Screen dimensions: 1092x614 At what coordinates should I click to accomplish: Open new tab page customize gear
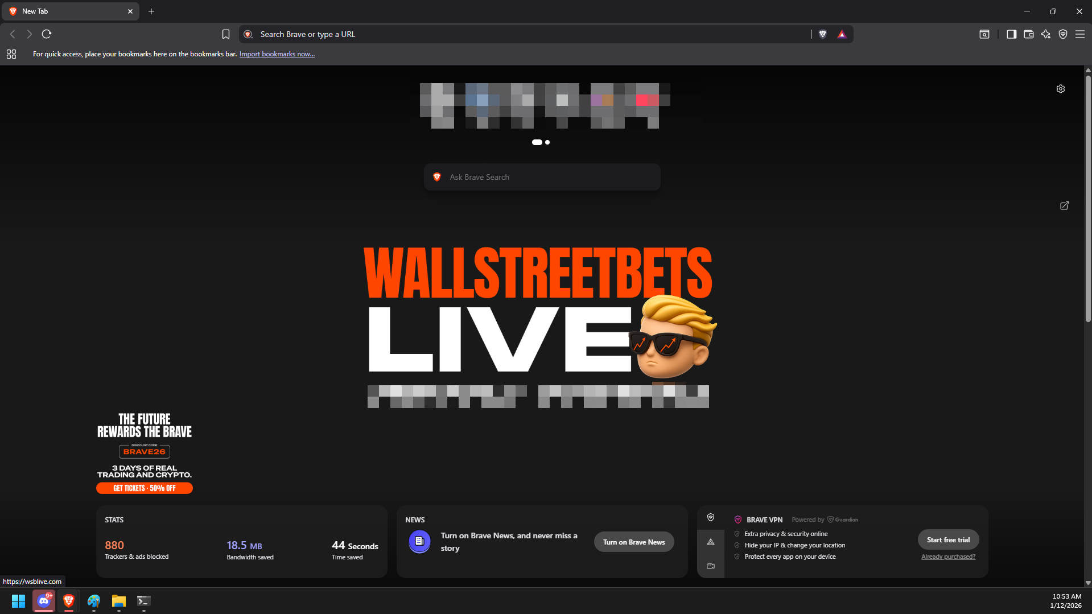point(1060,89)
